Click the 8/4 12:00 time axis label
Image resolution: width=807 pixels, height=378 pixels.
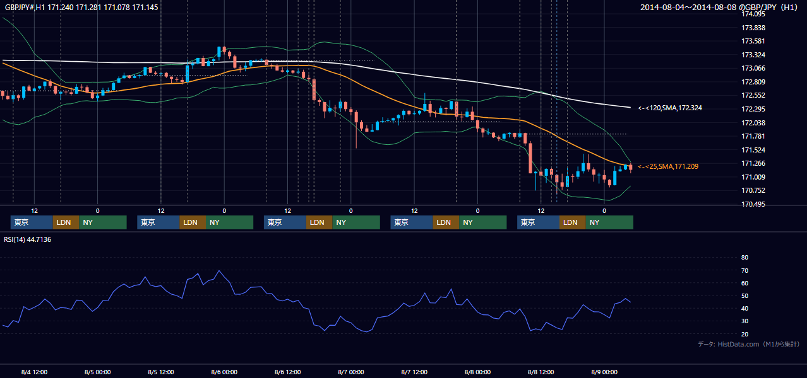click(34, 372)
